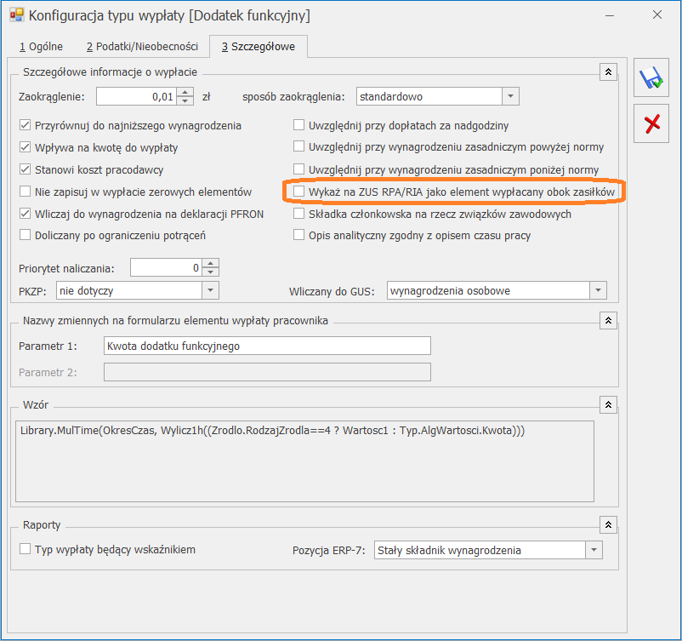Screen dimensions: 682x641
Task: Click the Priorytet naliczania value field
Action: 166,267
